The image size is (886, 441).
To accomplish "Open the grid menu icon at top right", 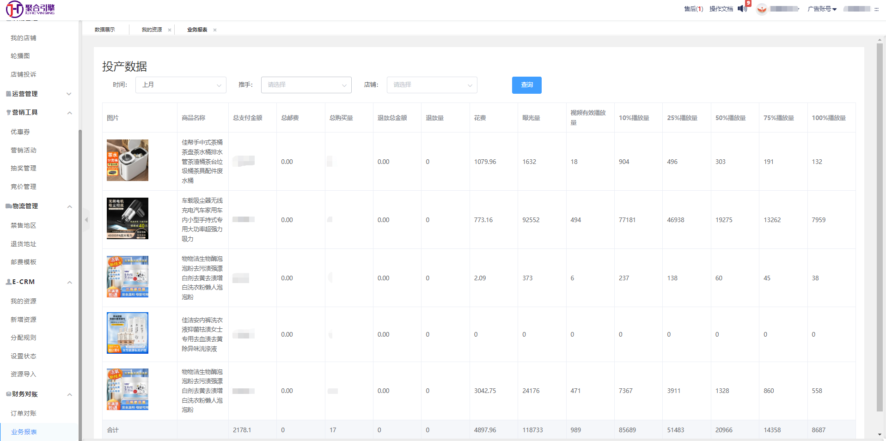I will click(876, 9).
